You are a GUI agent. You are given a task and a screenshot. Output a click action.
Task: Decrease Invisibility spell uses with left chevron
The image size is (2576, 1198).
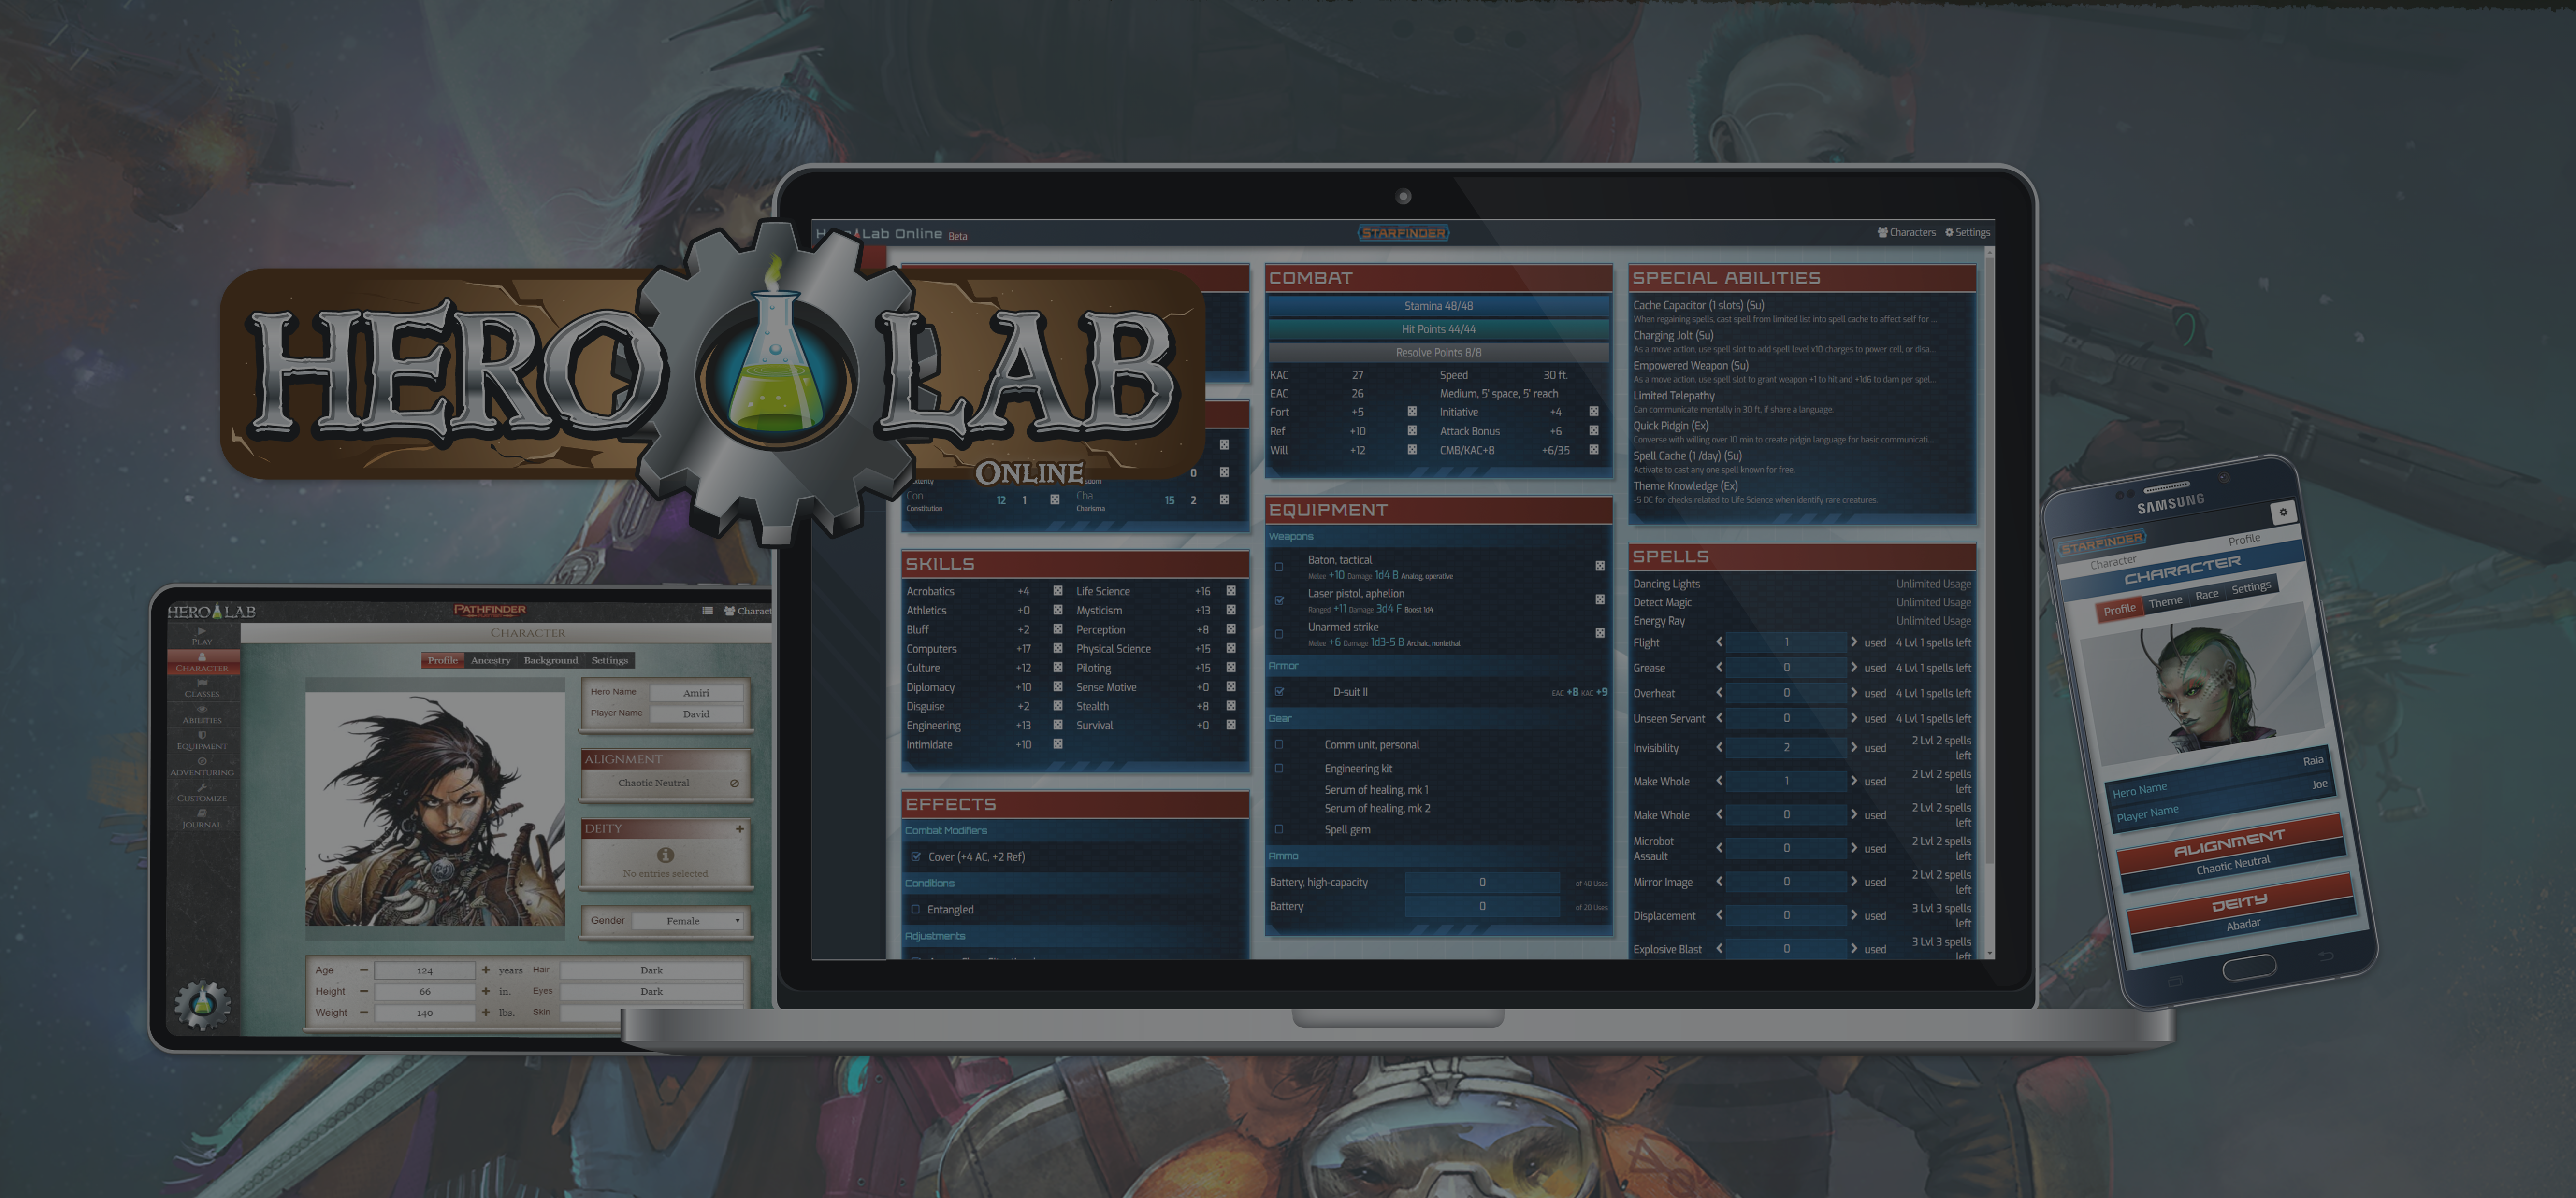pos(1720,747)
